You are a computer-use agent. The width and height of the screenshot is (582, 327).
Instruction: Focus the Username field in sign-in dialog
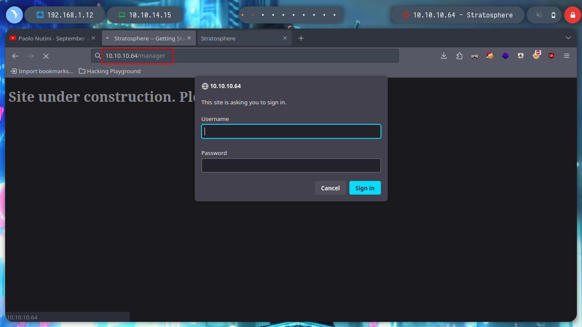click(x=291, y=132)
